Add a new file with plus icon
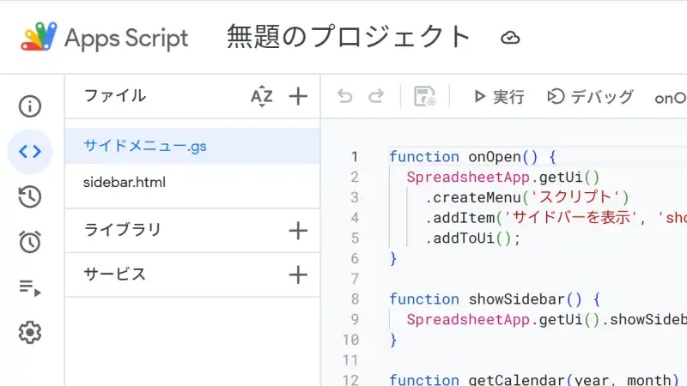 pyautogui.click(x=298, y=96)
